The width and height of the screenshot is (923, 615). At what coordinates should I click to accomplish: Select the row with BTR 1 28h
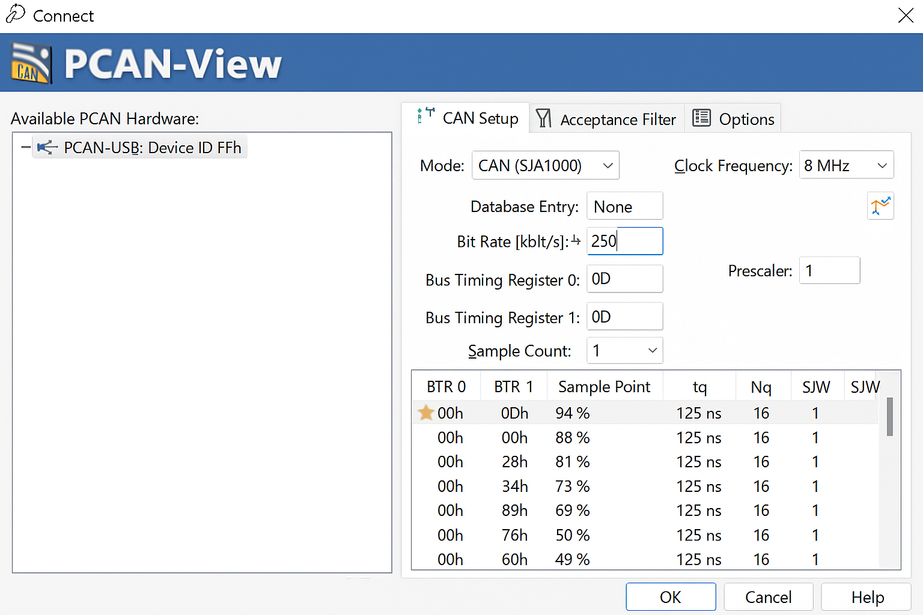point(645,461)
